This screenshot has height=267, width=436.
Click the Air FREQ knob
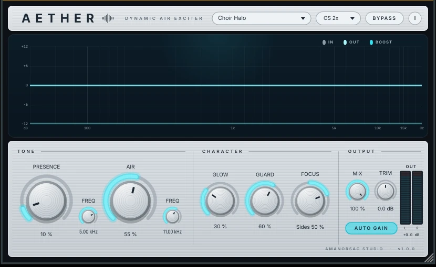pyautogui.click(x=172, y=216)
